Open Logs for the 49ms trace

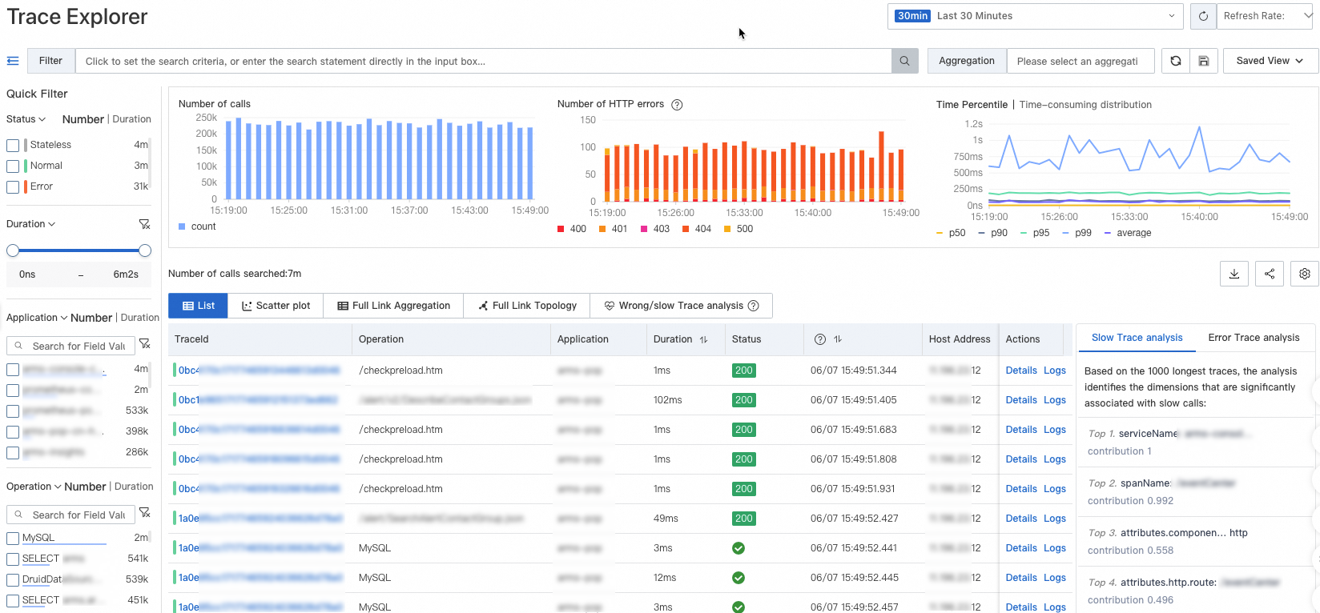click(x=1055, y=519)
